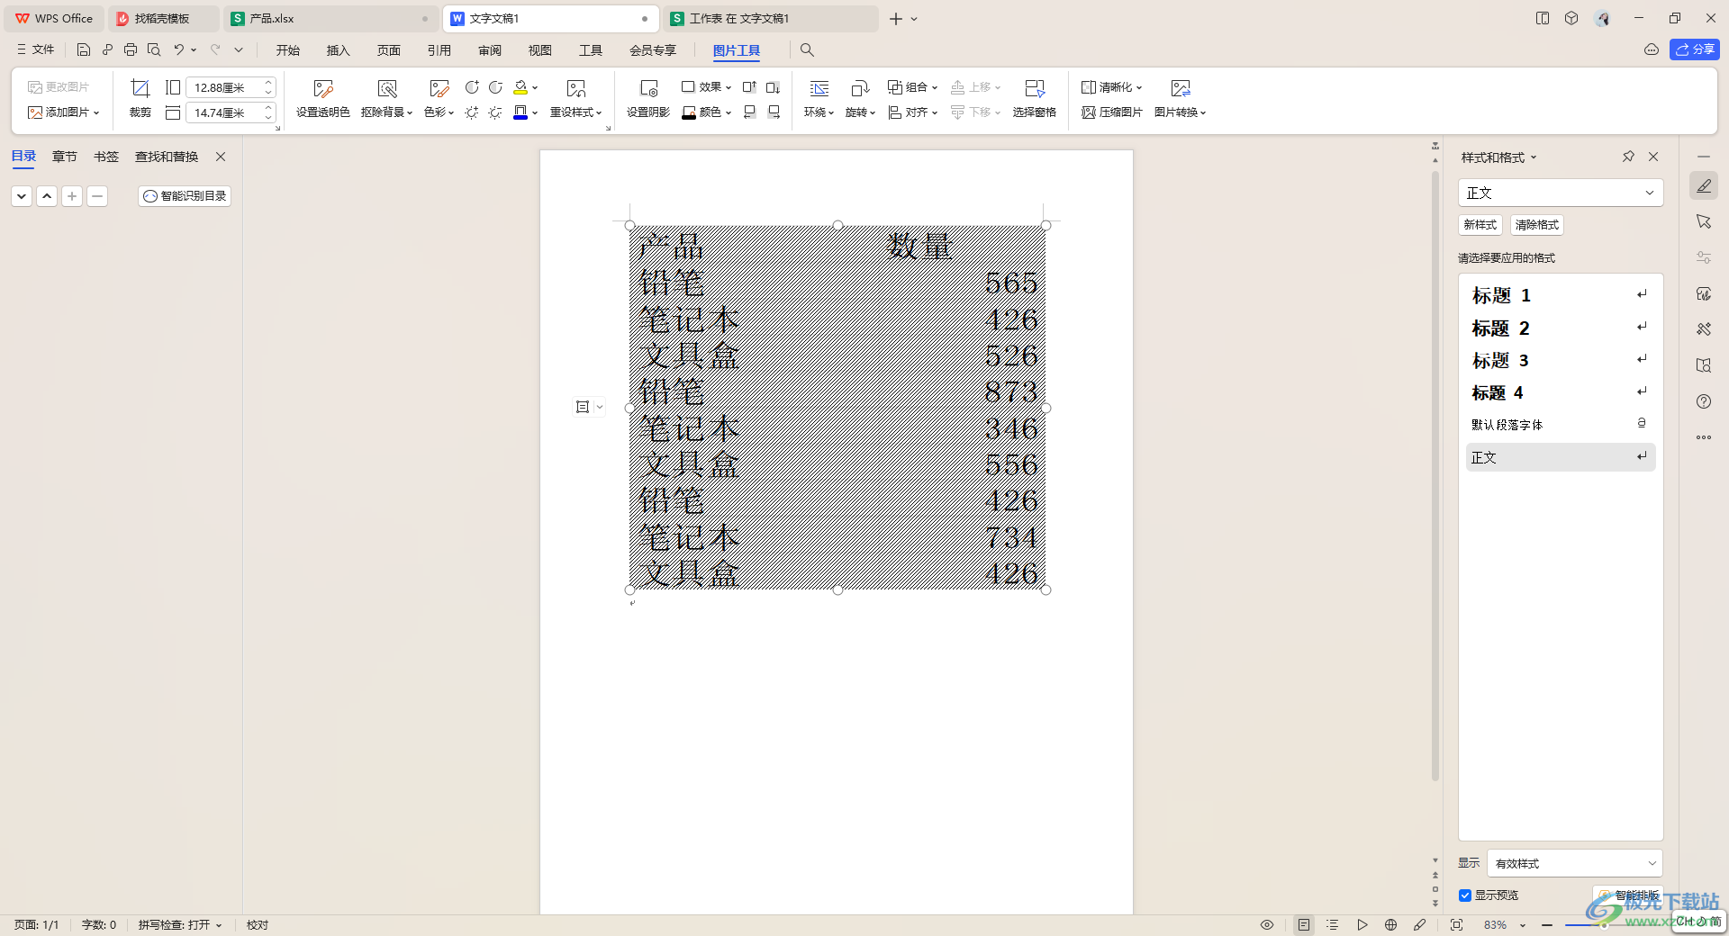Open the View (视图) ribbon tab
1729x936 pixels.
(x=540, y=50)
